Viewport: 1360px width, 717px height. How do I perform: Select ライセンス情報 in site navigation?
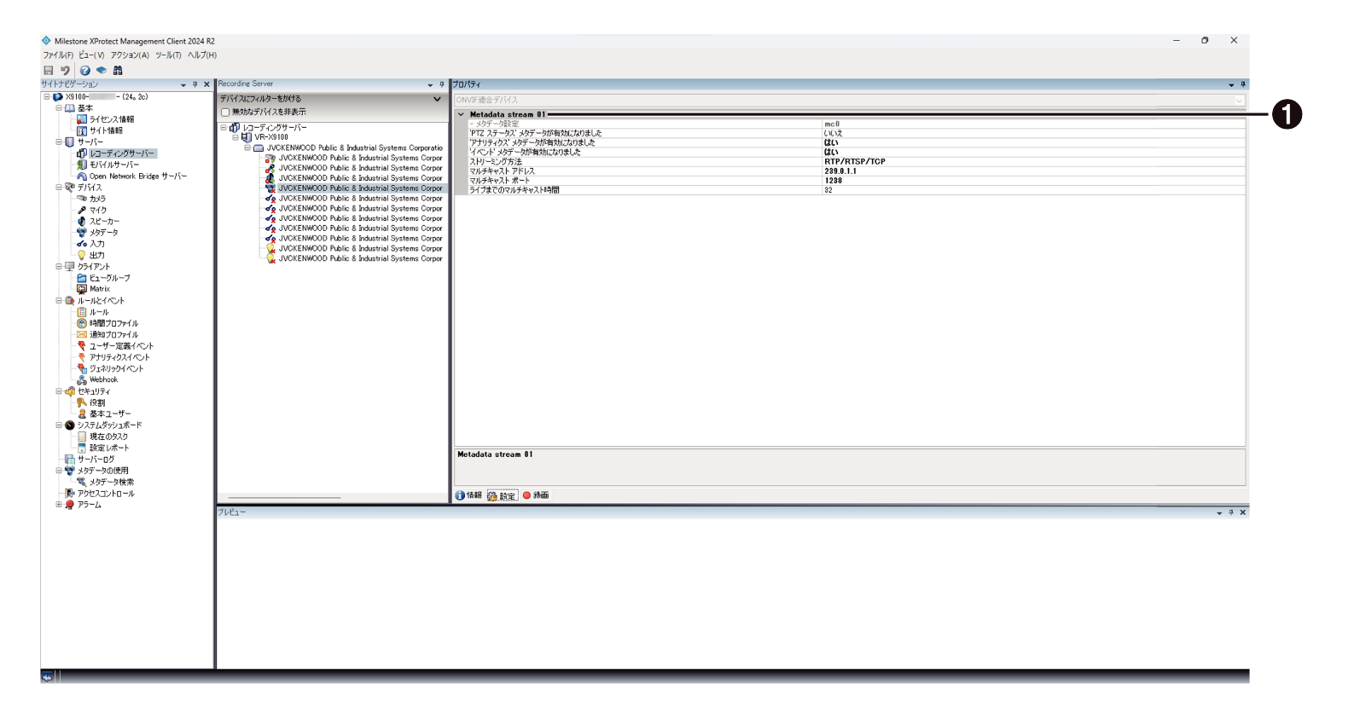pyautogui.click(x=112, y=119)
